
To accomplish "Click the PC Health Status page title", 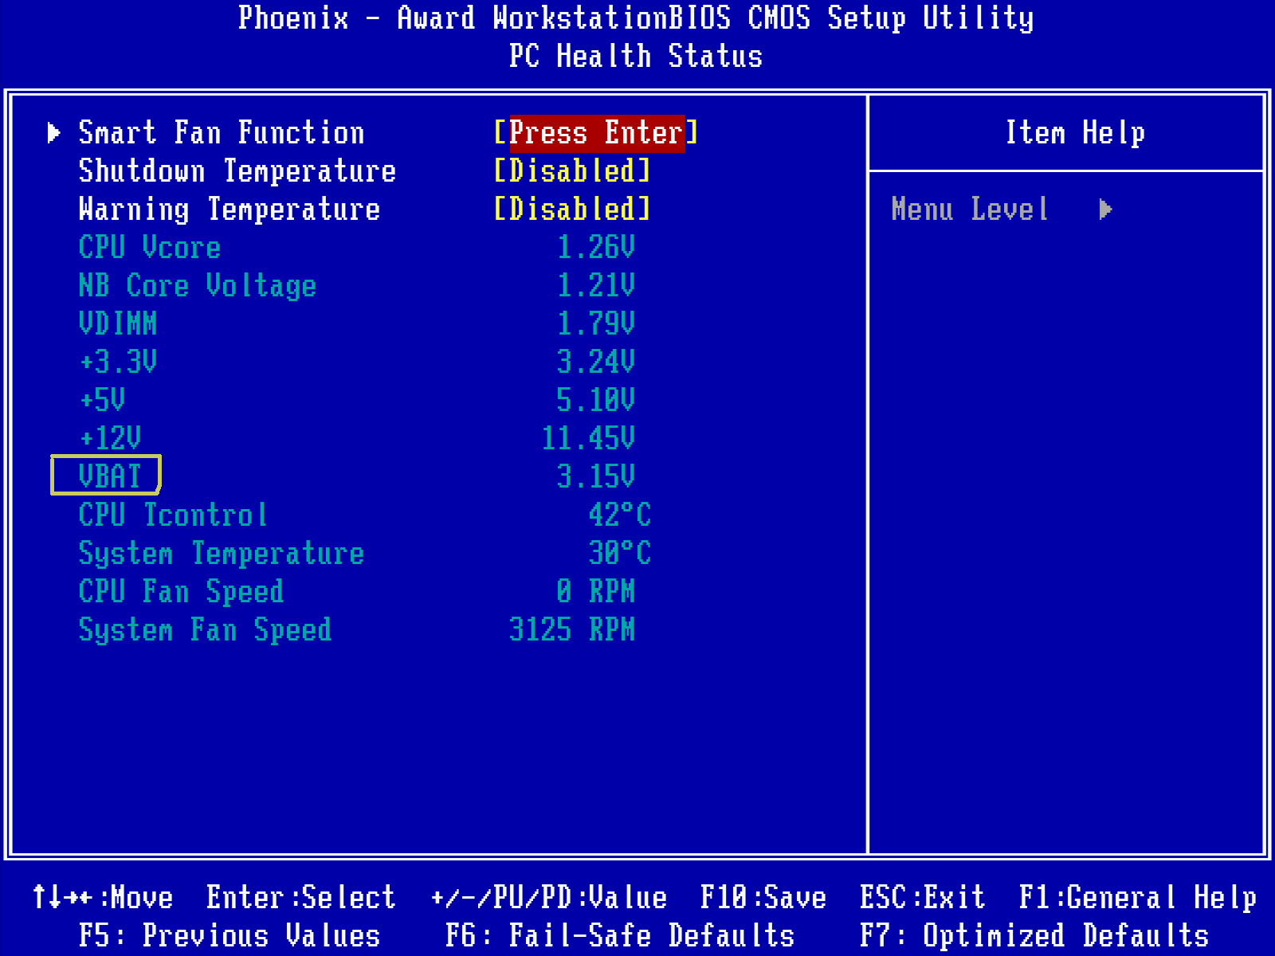I will point(636,56).
